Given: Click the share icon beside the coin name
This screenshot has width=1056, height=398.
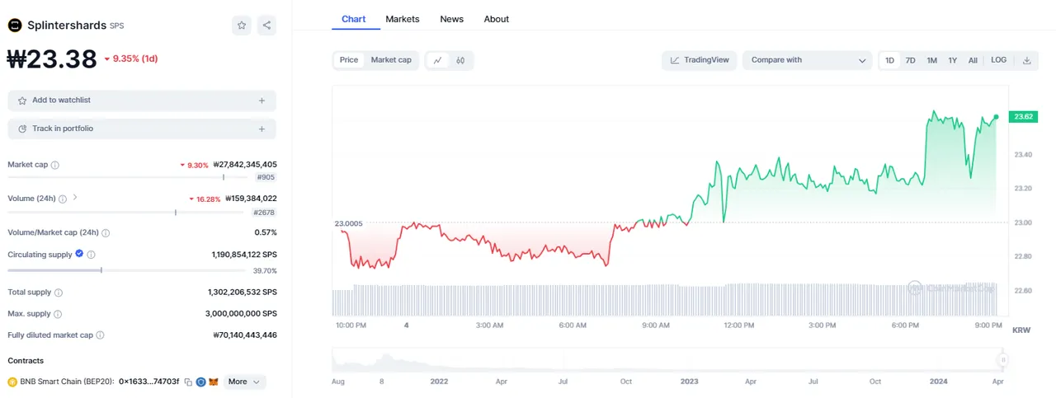Looking at the screenshot, I should coord(266,26).
